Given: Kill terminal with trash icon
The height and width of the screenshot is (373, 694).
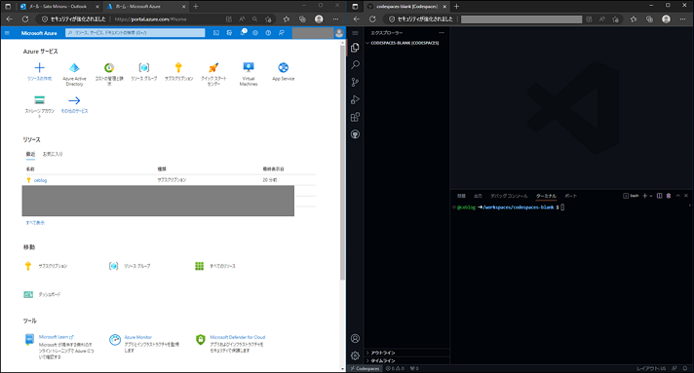Looking at the screenshot, I should (669, 196).
